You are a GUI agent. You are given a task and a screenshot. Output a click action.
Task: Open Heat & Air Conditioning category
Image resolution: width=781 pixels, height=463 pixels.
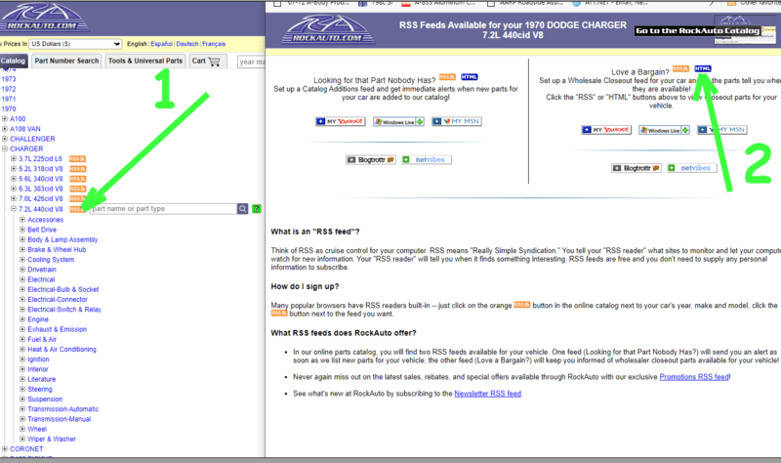click(x=62, y=350)
